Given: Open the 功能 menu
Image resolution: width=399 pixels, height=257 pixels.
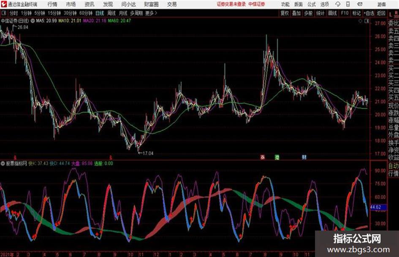Looking at the screenshot, I should pyautogui.click(x=285, y=4).
